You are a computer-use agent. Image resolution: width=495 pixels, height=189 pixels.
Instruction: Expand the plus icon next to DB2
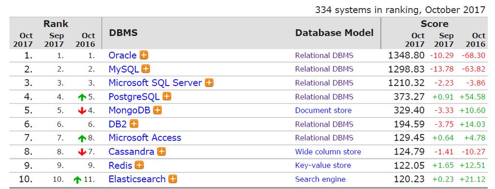[x=134, y=124]
